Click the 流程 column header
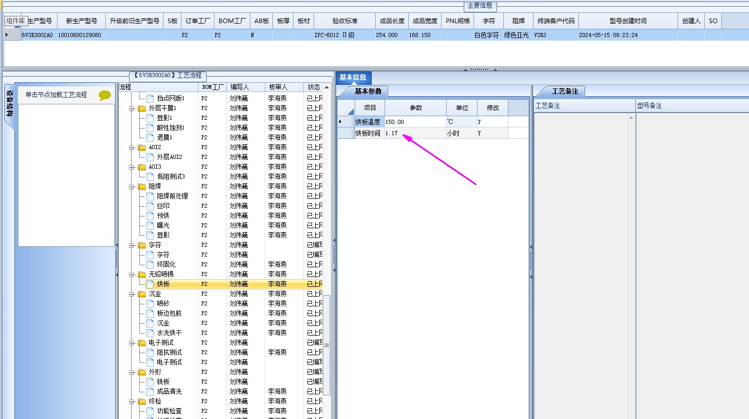Viewport: 749px width, 419px height. pos(158,87)
